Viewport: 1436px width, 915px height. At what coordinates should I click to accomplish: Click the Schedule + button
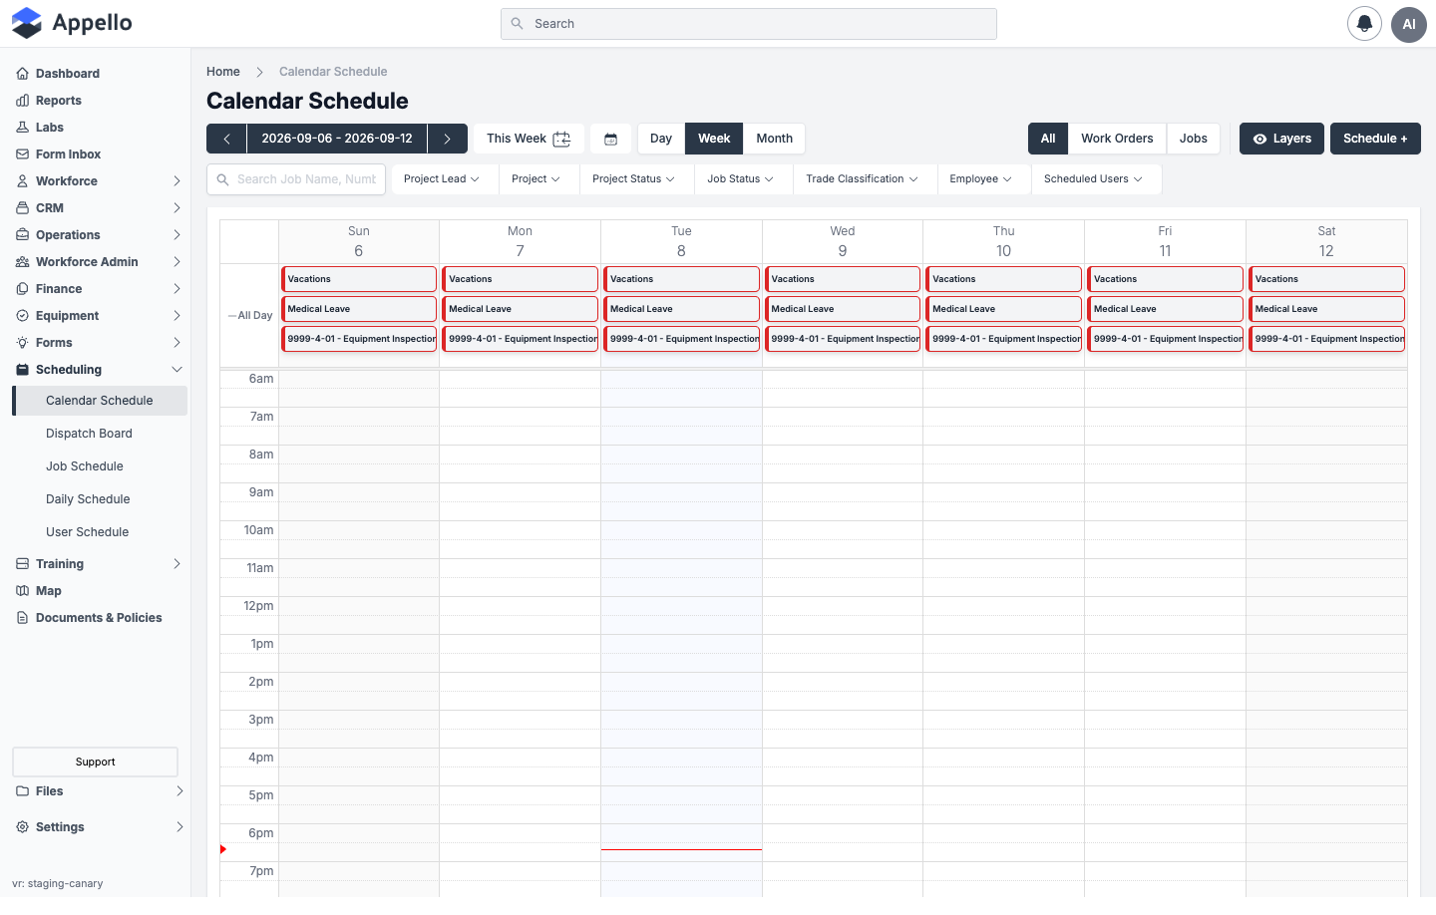click(1375, 139)
